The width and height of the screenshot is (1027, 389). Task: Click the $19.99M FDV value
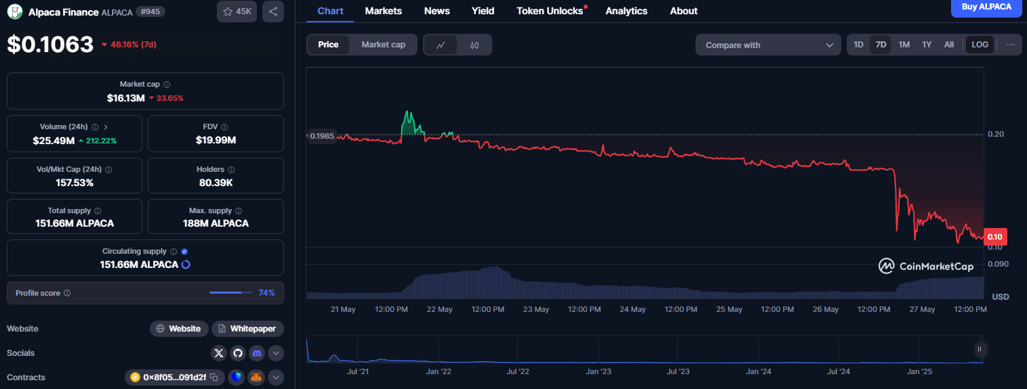(x=216, y=141)
